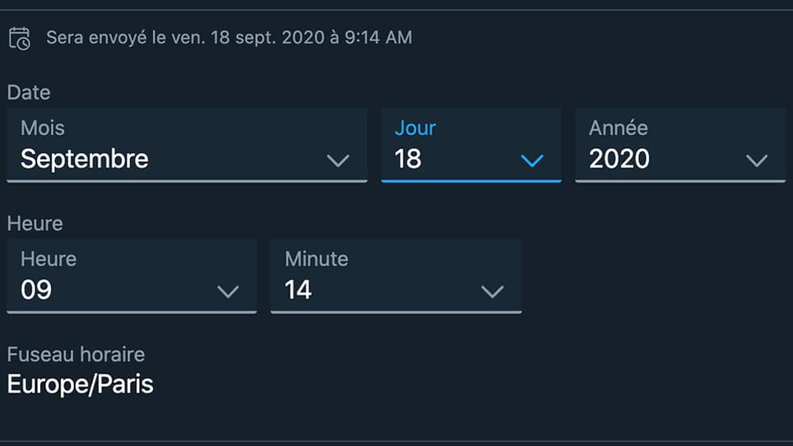Click the 'Mois' field label
Screen dimensions: 793x446
[43, 128]
